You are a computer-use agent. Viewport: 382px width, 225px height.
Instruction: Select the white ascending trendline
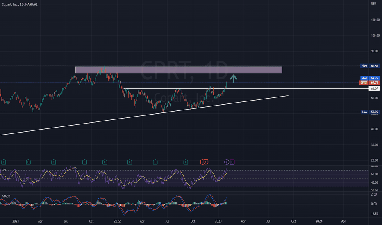point(144,115)
